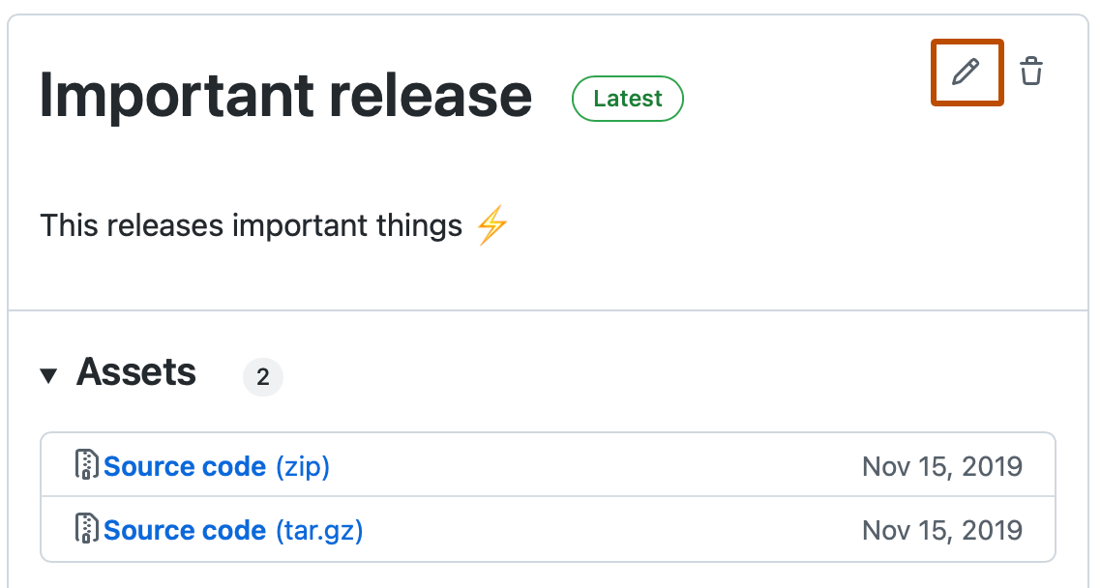Image resolution: width=1101 pixels, height=588 pixels.
Task: Click the Latest release badge
Action: [627, 98]
